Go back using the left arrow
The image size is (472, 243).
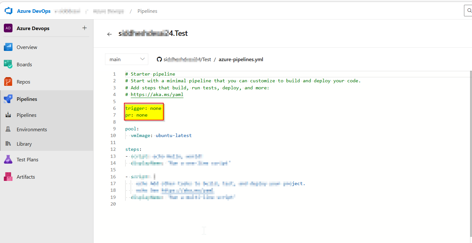click(x=110, y=34)
